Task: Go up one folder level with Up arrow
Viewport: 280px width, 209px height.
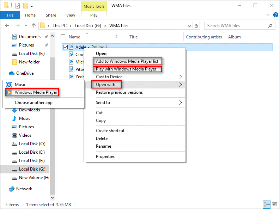Action: click(x=34, y=25)
